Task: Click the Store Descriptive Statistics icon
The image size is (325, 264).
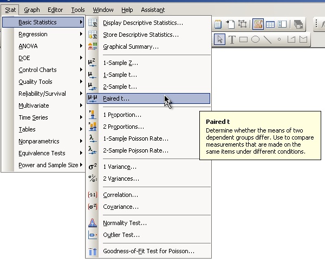Action: click(93, 35)
